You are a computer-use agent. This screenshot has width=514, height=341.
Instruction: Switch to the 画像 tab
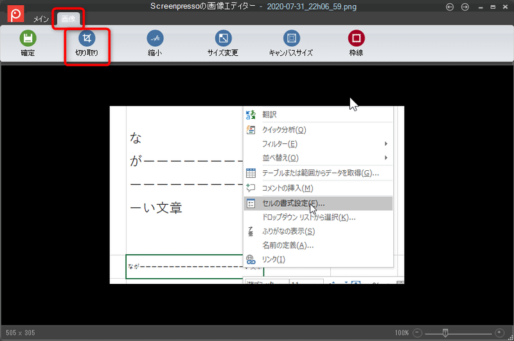(x=68, y=19)
